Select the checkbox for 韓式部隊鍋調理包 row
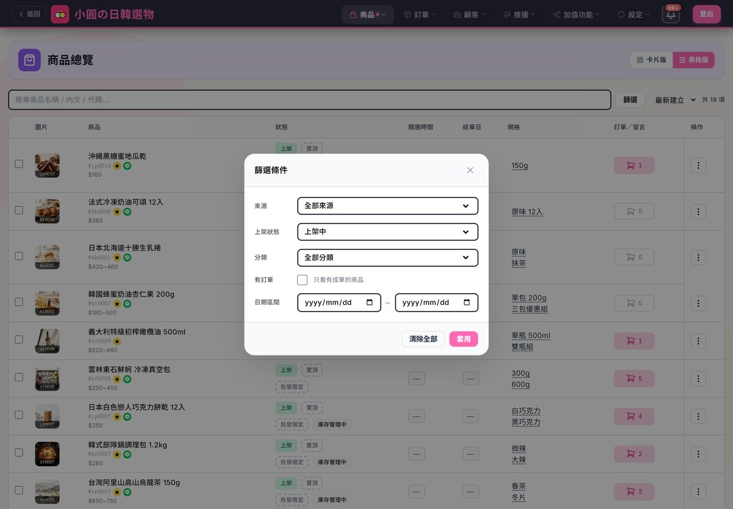733x509 pixels. pos(19,453)
